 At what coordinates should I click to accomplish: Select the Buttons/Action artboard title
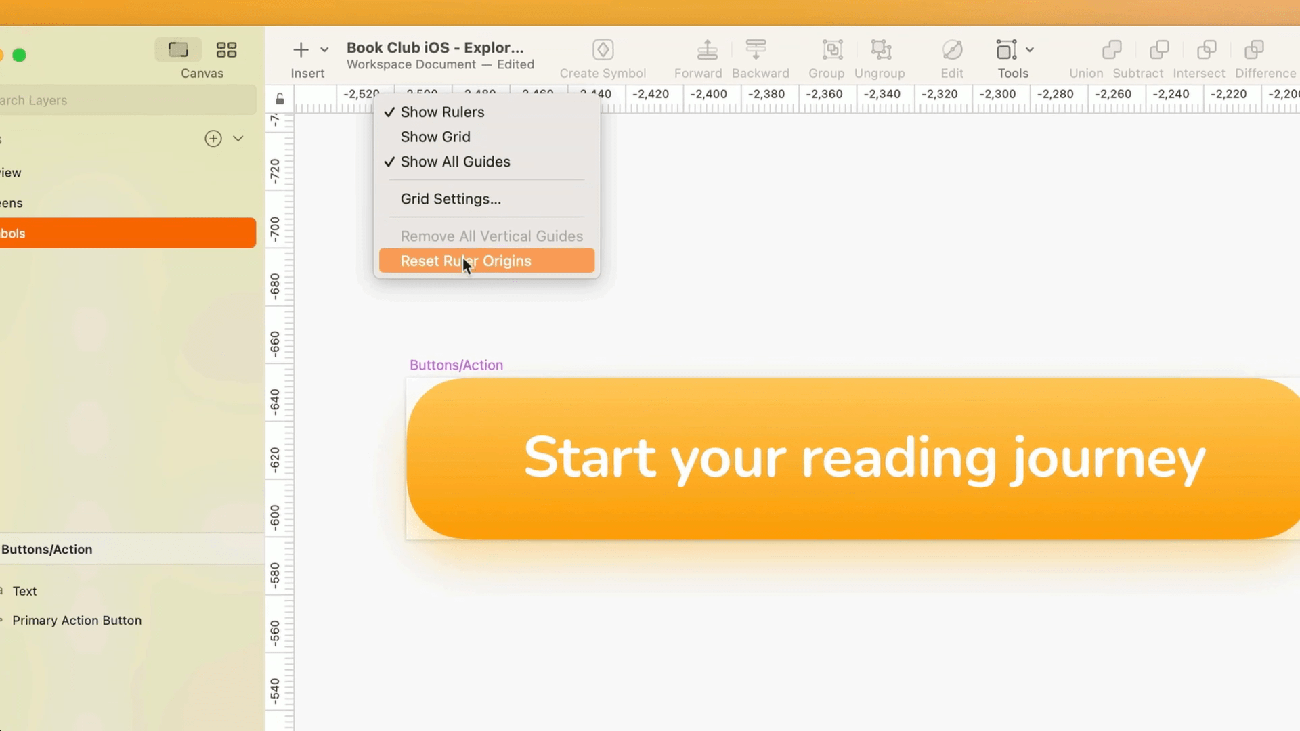coord(456,364)
